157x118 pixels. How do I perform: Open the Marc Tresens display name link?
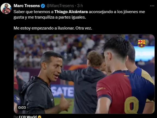pos(27,6)
